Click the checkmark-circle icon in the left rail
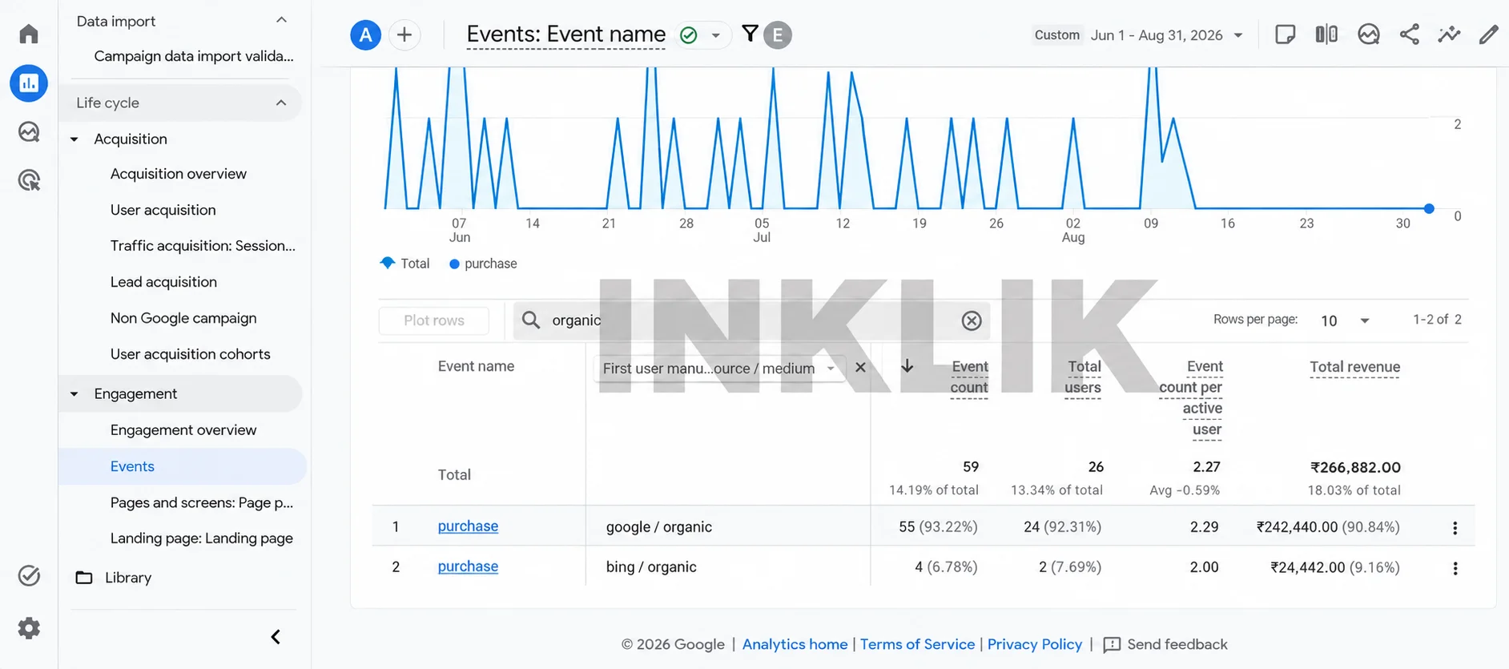Image resolution: width=1509 pixels, height=669 pixels. [x=29, y=576]
